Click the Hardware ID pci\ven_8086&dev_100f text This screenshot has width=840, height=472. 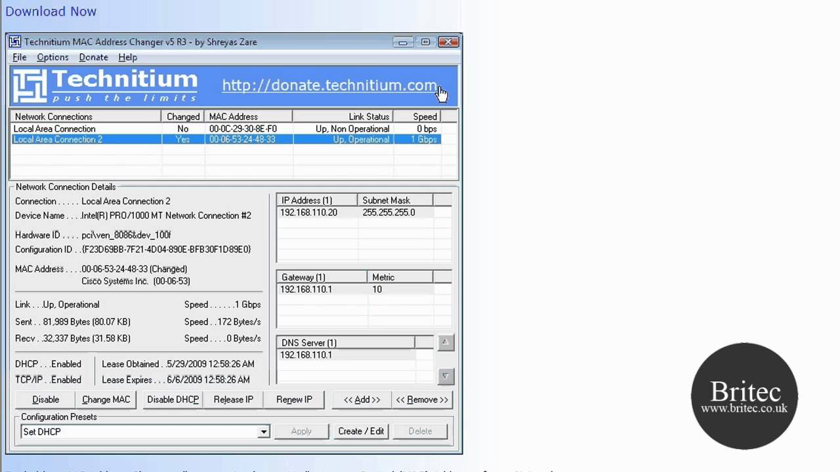coord(126,235)
